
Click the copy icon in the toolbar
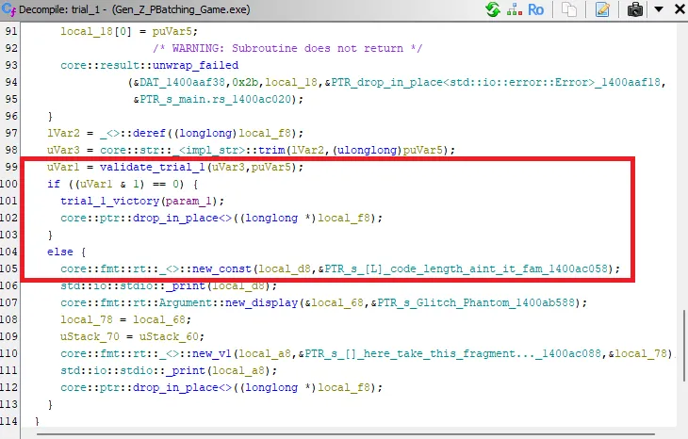[x=569, y=9]
